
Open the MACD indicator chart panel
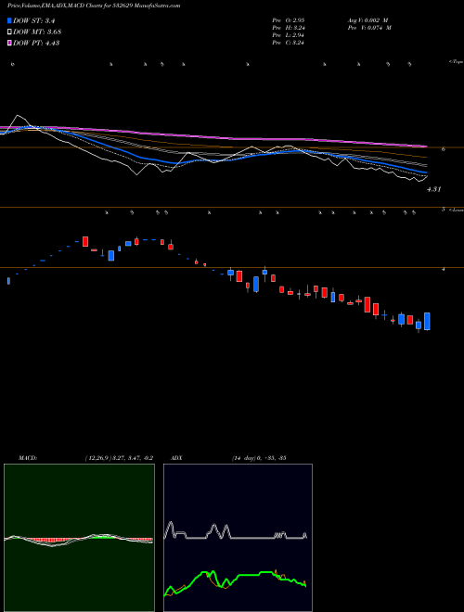[x=79, y=538]
